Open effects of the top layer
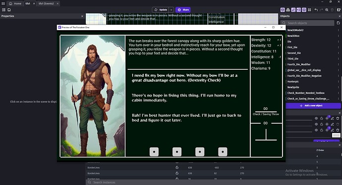 coord(327,118)
